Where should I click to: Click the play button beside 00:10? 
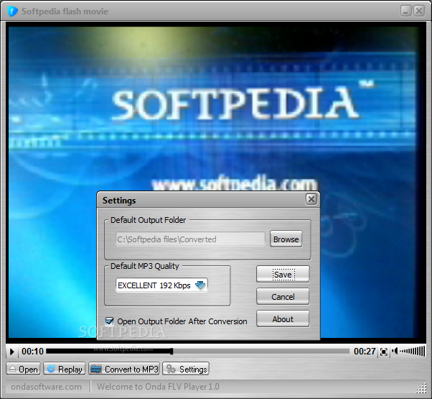[12, 352]
